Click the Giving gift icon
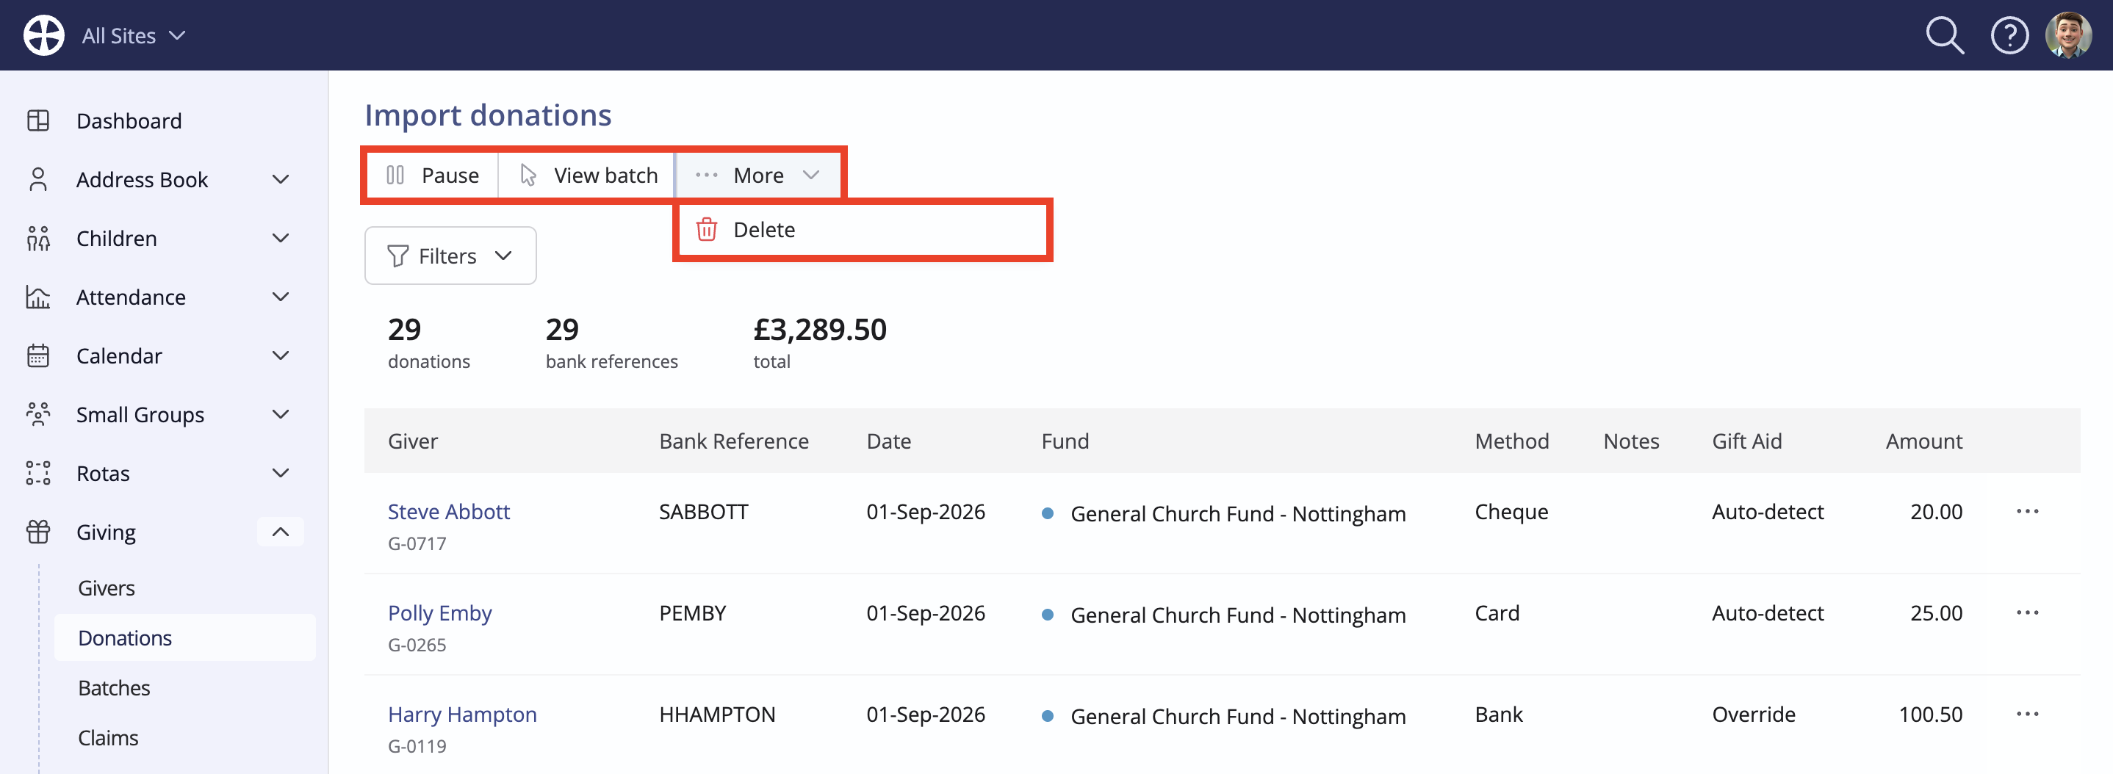This screenshot has width=2113, height=774. 37,532
